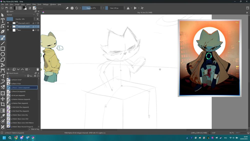Toggle eraser mode in toolbar
The width and height of the screenshot is (250, 141).
coord(67,8)
